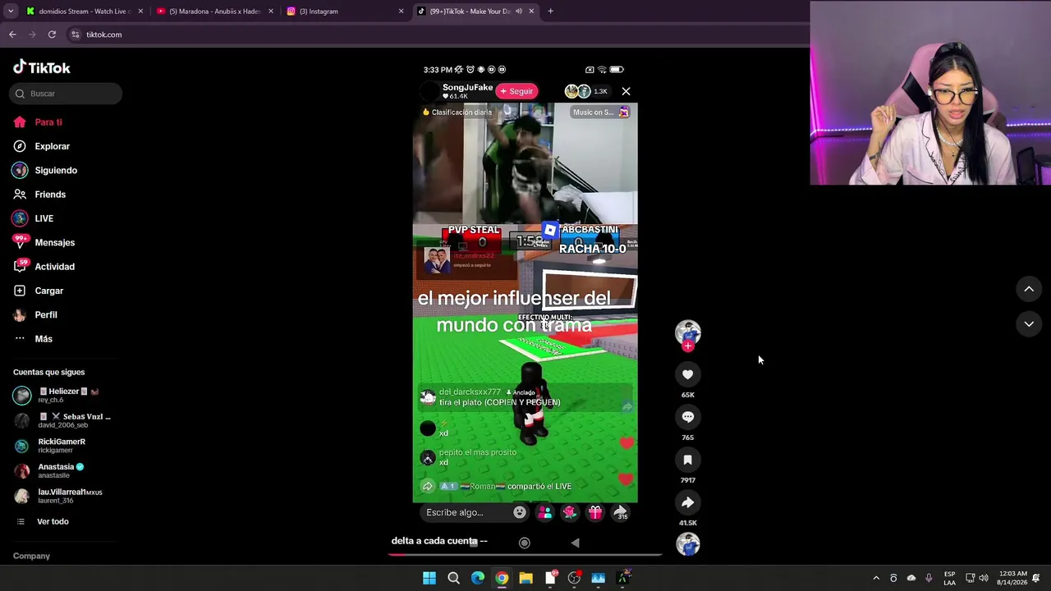1051x591 pixels.
Task: Seek on the video progress bar
Action: [525, 554]
